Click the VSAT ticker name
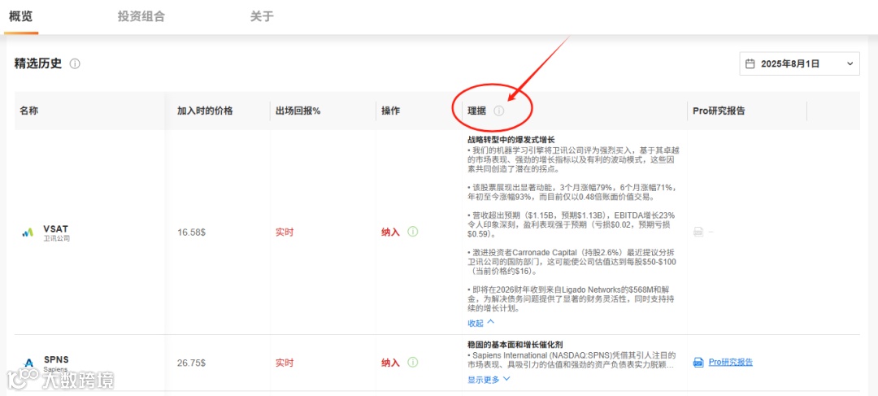Image resolution: width=878 pixels, height=396 pixels. pos(55,228)
